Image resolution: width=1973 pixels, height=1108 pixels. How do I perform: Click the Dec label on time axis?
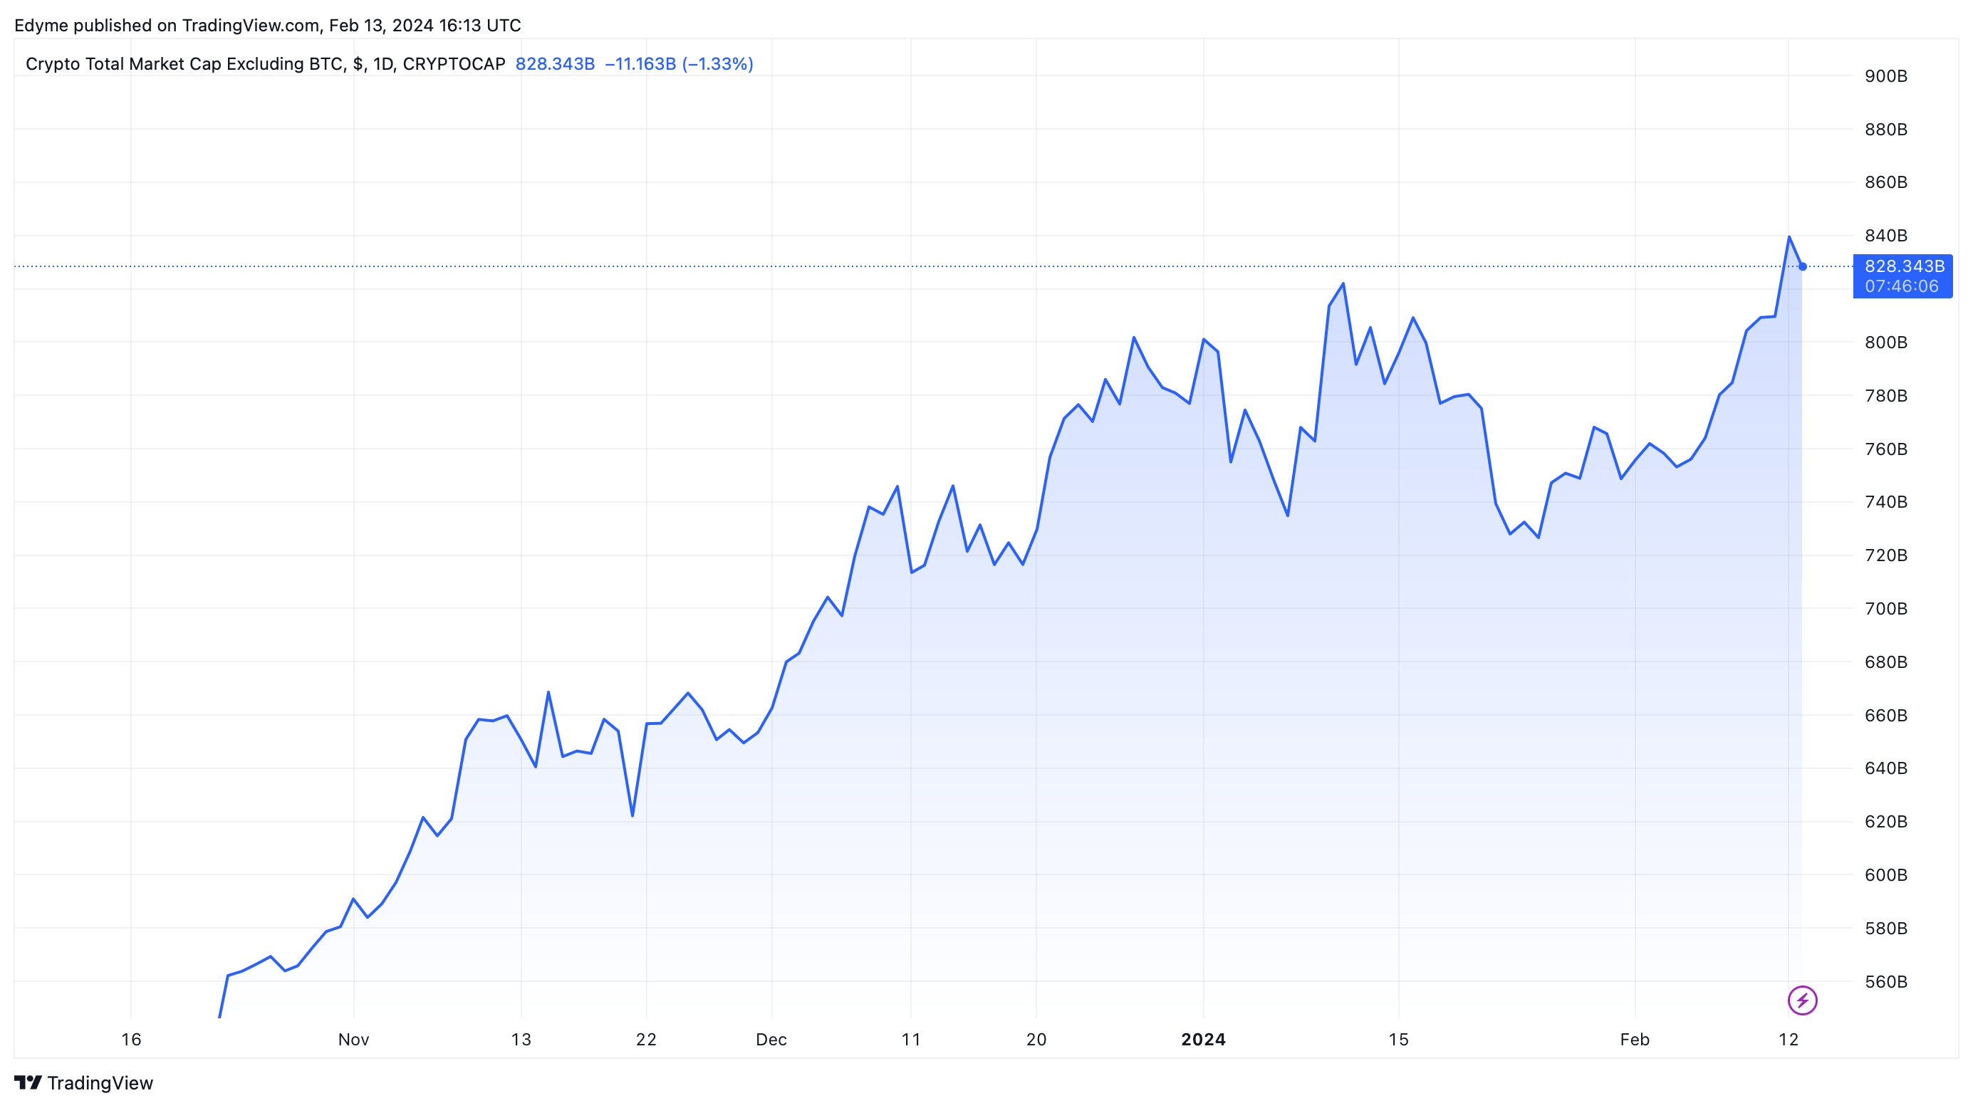[x=771, y=1039]
